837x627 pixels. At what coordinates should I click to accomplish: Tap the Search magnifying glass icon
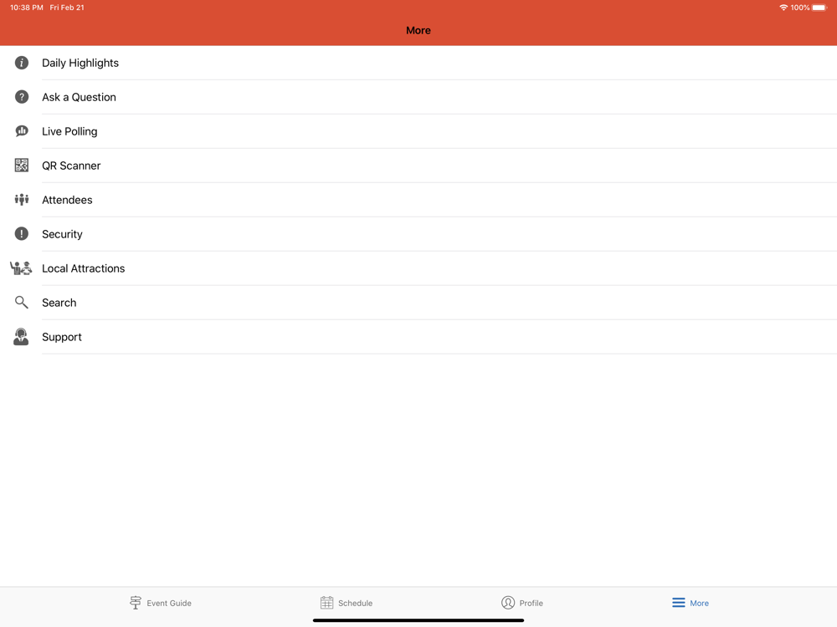[x=22, y=303]
